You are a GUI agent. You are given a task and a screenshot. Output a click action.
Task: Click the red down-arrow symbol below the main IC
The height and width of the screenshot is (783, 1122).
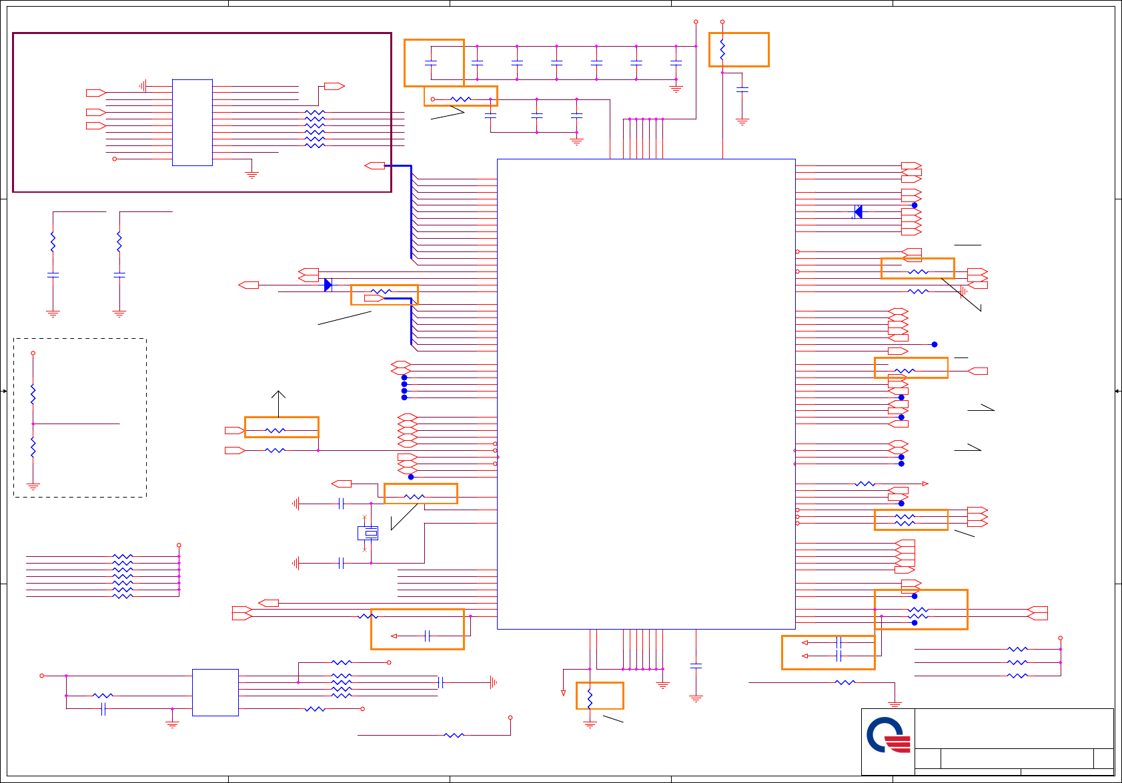564,693
